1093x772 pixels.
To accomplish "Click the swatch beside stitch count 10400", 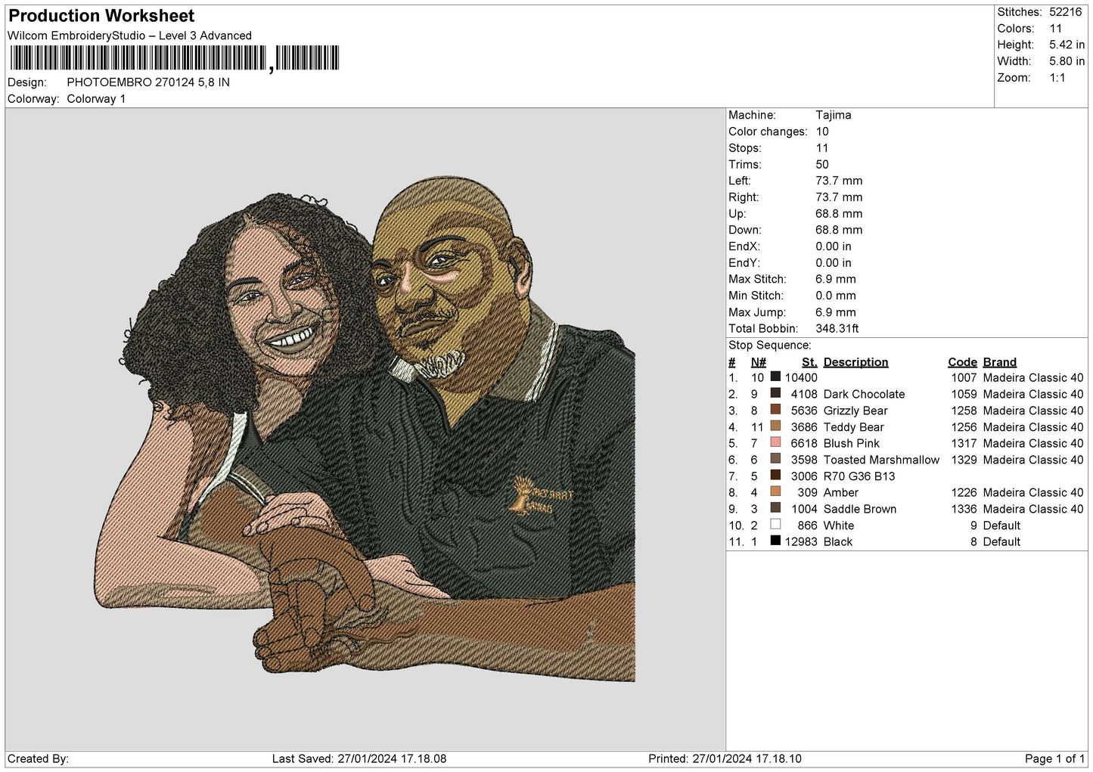I will pyautogui.click(x=775, y=377).
